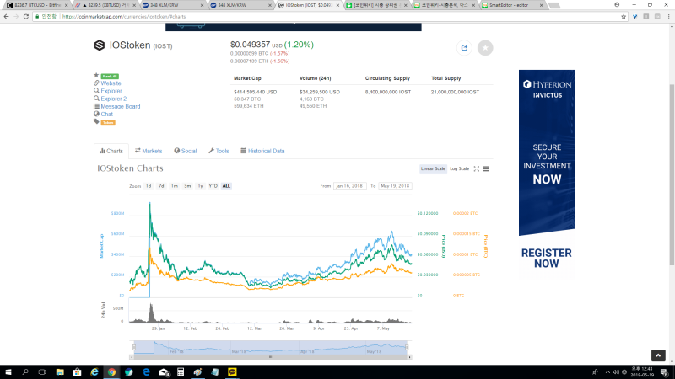Click the browser back arrow

[x=6, y=16]
